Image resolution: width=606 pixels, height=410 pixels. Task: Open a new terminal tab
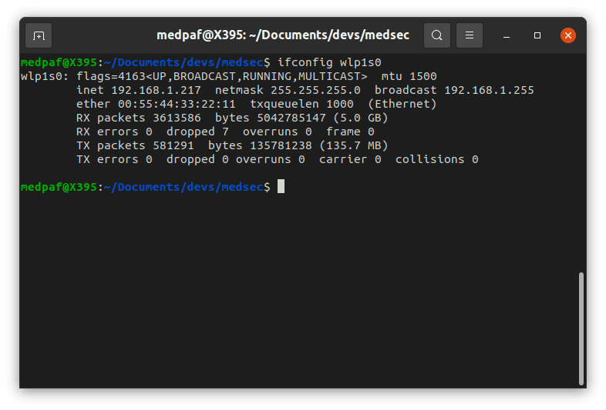click(39, 35)
